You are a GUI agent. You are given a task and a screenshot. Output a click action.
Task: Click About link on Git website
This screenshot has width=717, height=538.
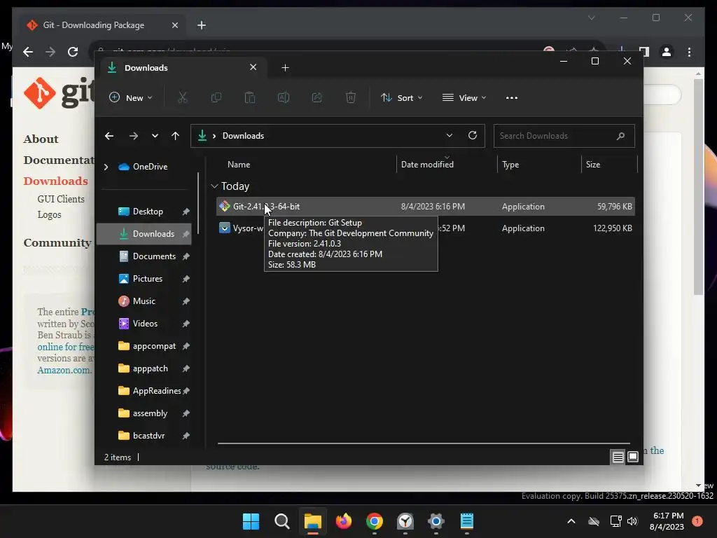tap(41, 139)
